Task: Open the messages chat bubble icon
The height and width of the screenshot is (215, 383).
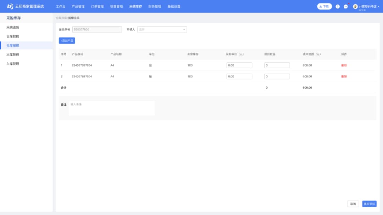Action: 346,6
